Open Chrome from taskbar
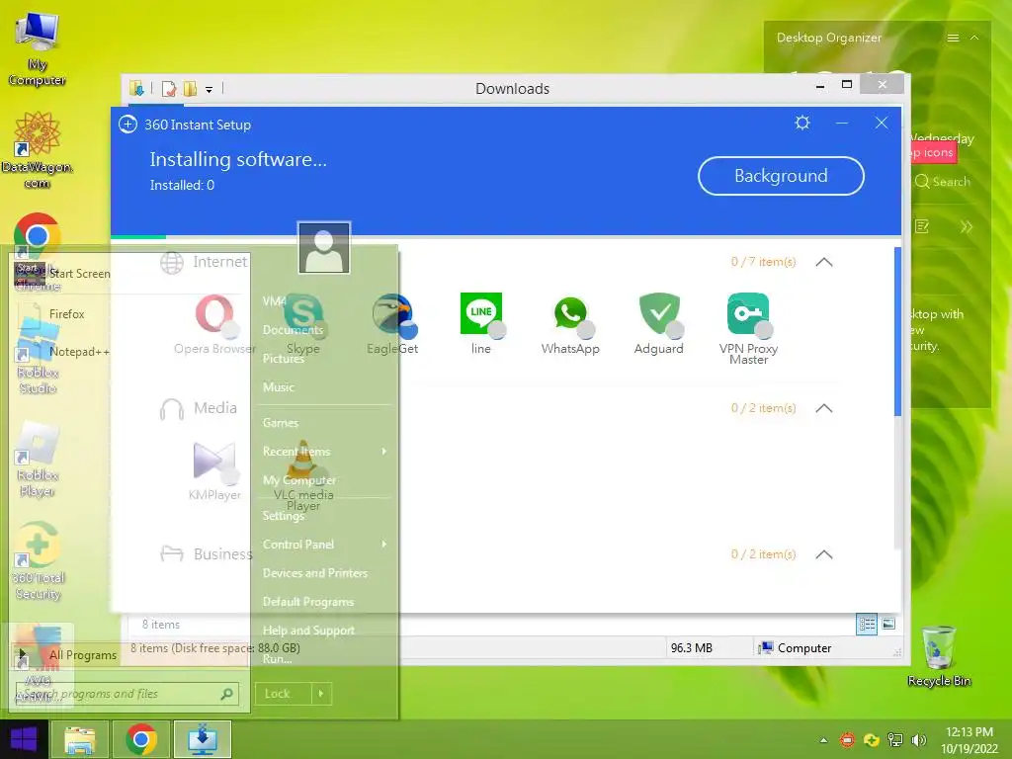The width and height of the screenshot is (1012, 759). tap(141, 739)
